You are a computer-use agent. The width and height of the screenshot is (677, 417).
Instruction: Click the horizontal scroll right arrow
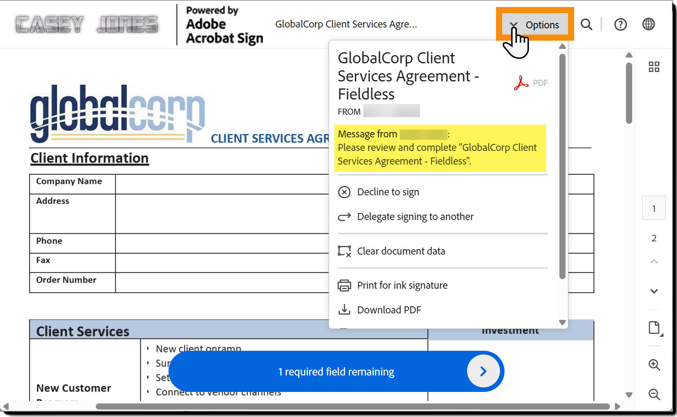point(617,407)
